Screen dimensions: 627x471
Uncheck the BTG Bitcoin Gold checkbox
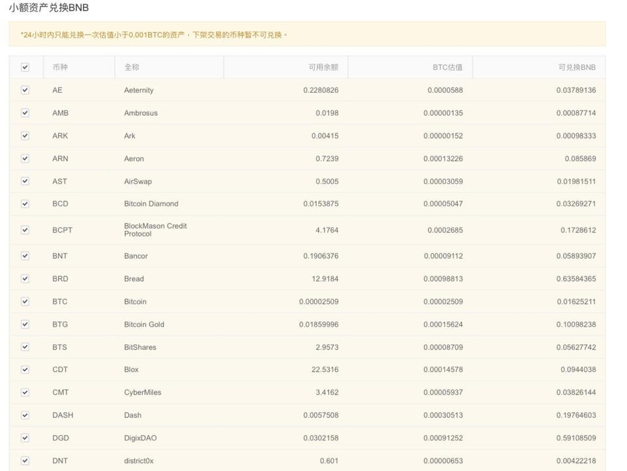pyautogui.click(x=25, y=324)
